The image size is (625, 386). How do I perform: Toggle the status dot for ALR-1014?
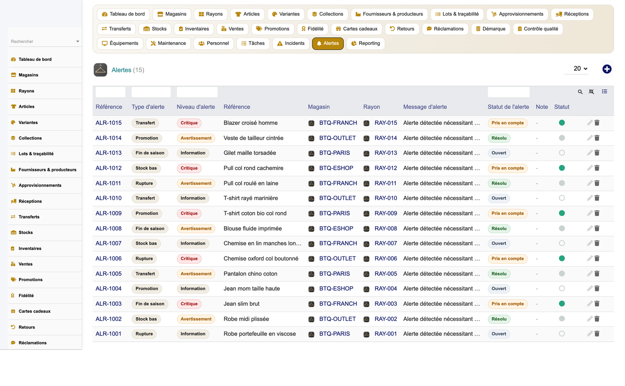562,138
